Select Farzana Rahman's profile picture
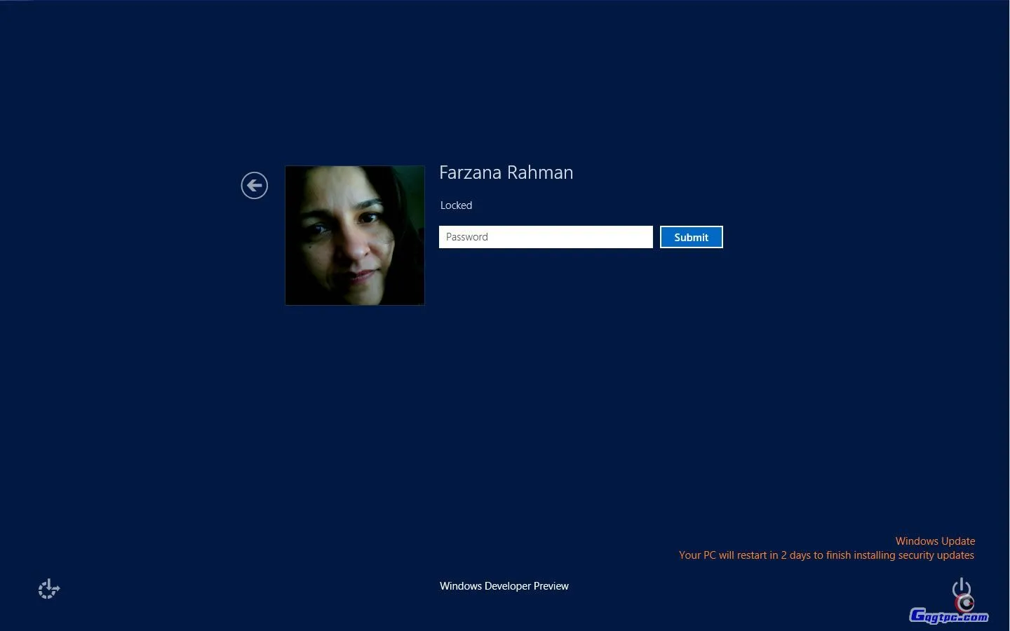1010x631 pixels. 355,236
